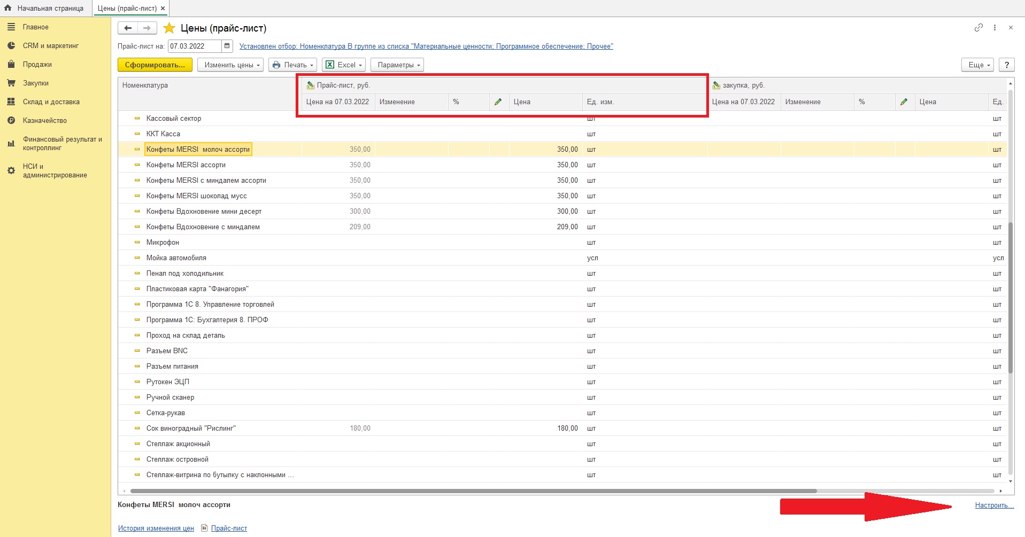Open the Настроить link
Screen dimensions: 1025x537
click(x=994, y=505)
